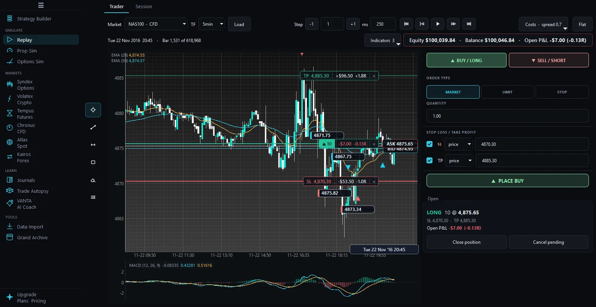Select the rectangle drawing tool
The width and height of the screenshot is (596, 307).
click(93, 162)
